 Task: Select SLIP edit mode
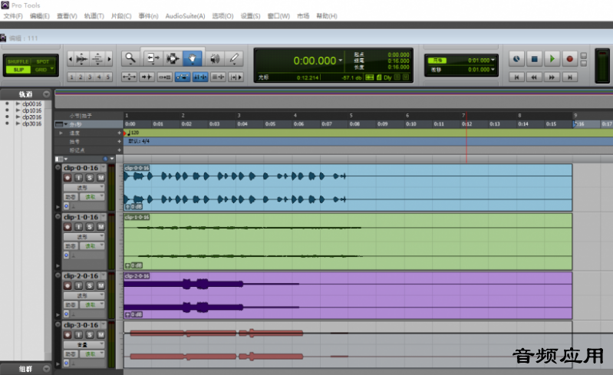pos(18,70)
